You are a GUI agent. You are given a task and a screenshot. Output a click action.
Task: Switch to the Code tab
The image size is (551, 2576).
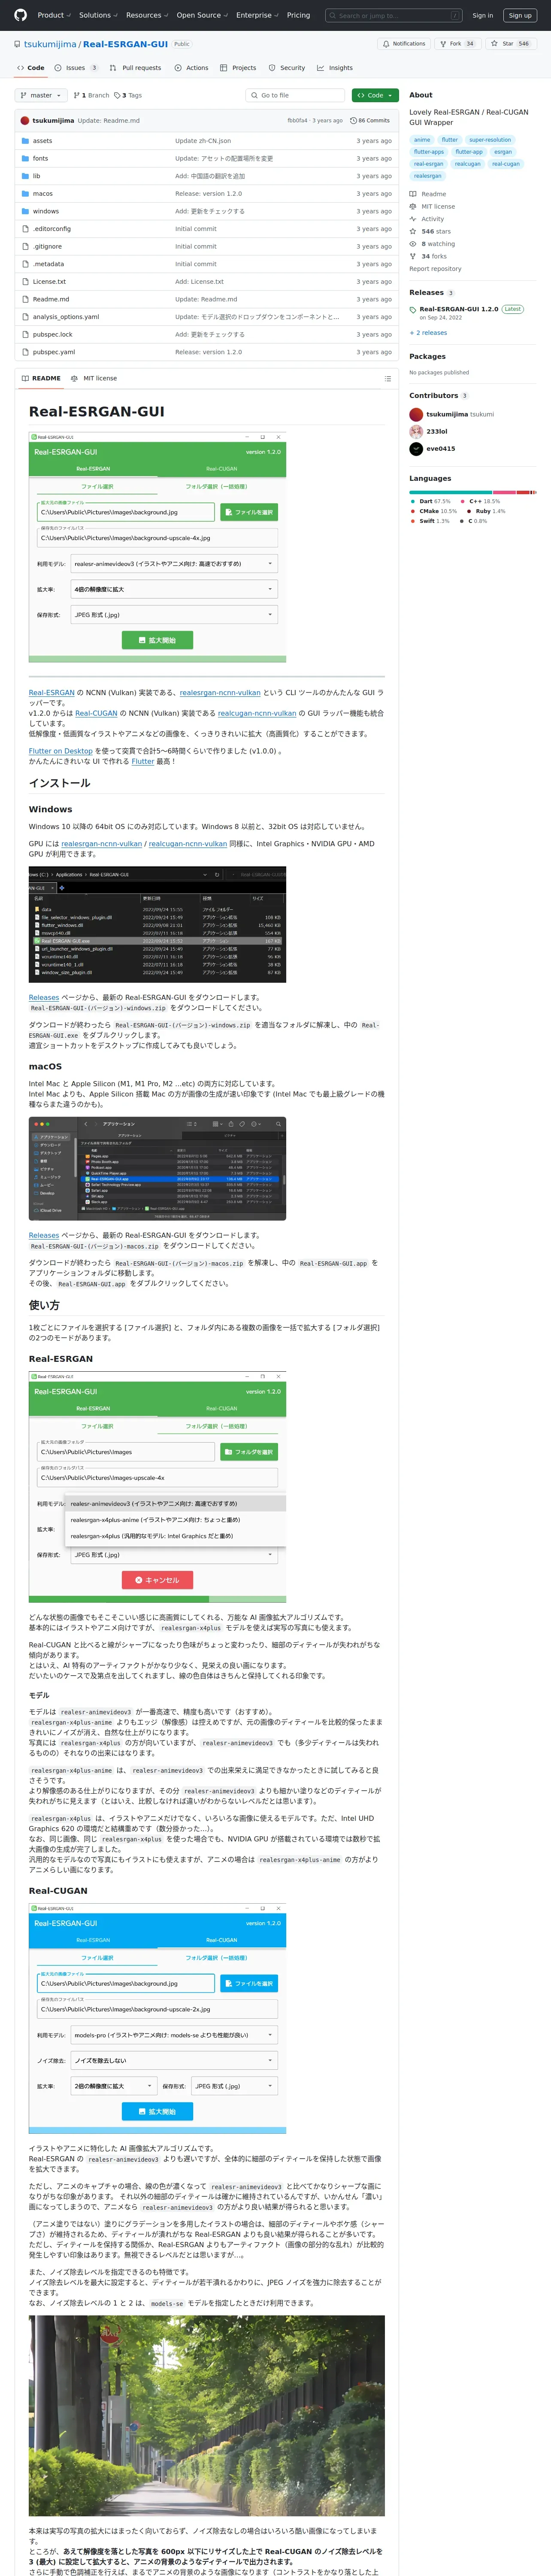30,68
